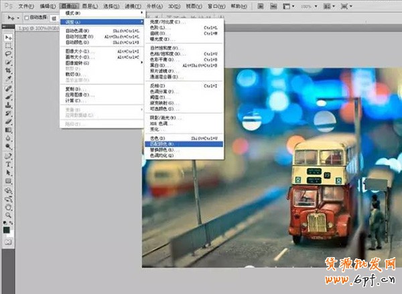
Task: Select the Type (T) tool
Action: tap(9, 164)
